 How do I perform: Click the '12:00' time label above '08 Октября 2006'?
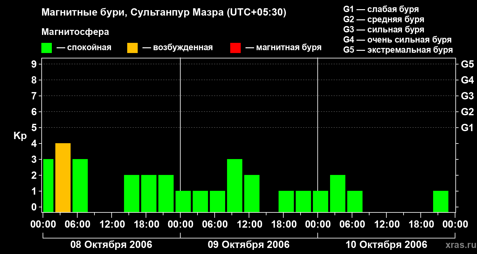112,224
